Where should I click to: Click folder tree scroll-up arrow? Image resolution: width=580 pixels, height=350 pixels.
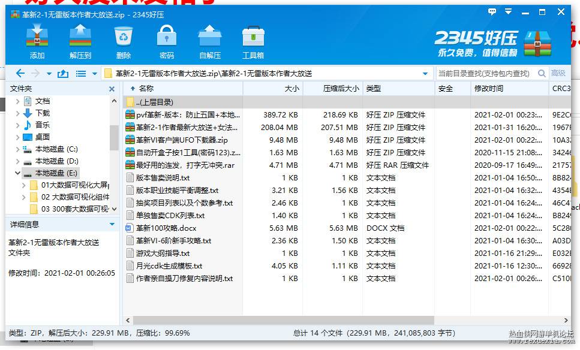pyautogui.click(x=115, y=101)
